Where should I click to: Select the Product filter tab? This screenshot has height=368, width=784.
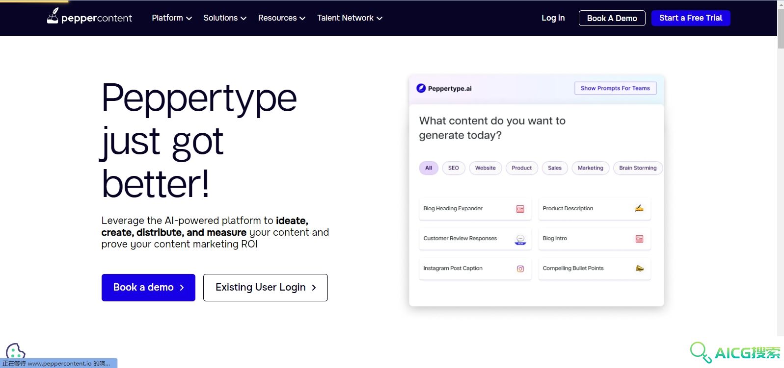coord(522,168)
